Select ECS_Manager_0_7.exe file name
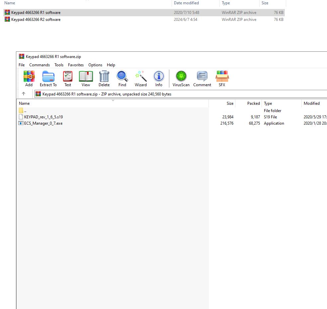The image size is (327, 309). 43,123
